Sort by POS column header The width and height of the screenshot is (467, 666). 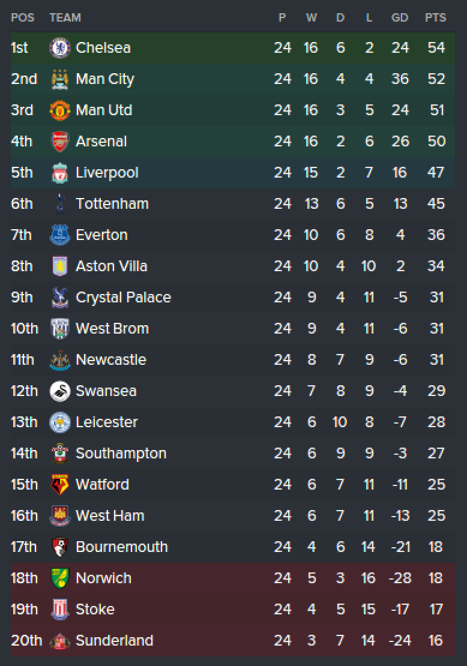pyautogui.click(x=23, y=18)
